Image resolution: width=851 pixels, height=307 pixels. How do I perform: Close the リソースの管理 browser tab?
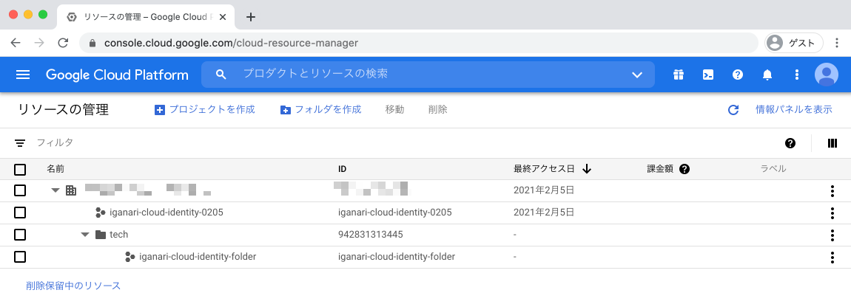pyautogui.click(x=223, y=17)
